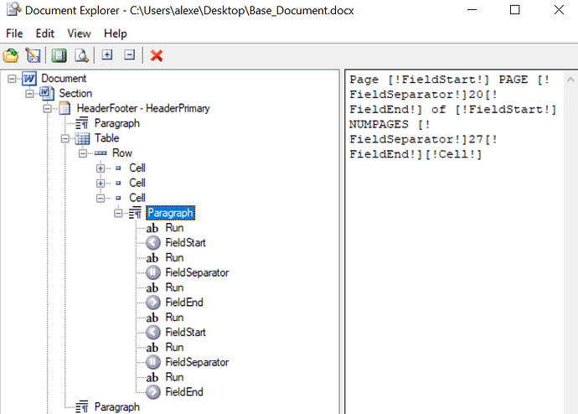Collapse the Table node
Viewport: 578px width, 414px height.
click(65, 138)
